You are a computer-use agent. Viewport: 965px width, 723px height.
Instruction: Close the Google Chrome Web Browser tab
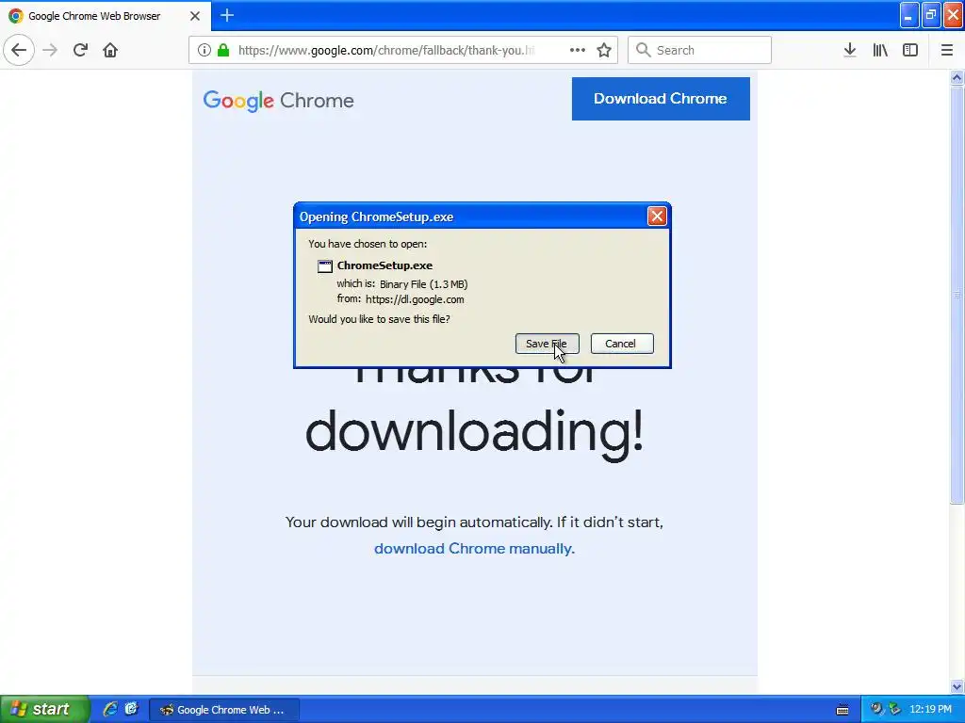pyautogui.click(x=195, y=16)
